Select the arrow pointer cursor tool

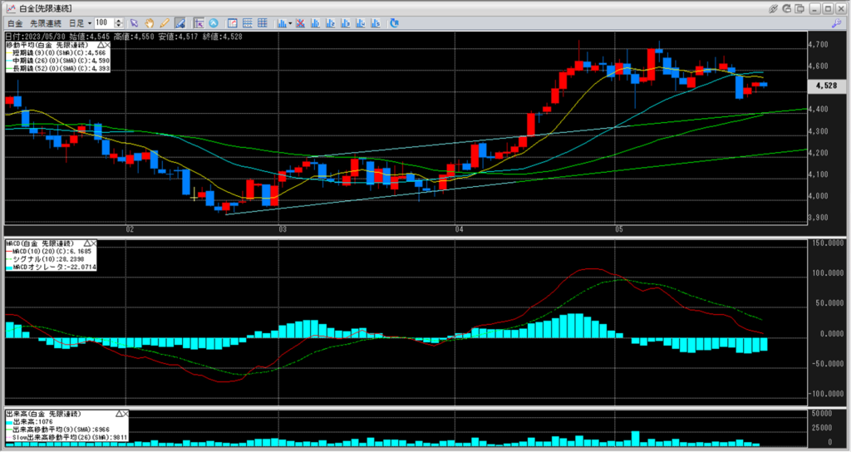click(x=135, y=22)
